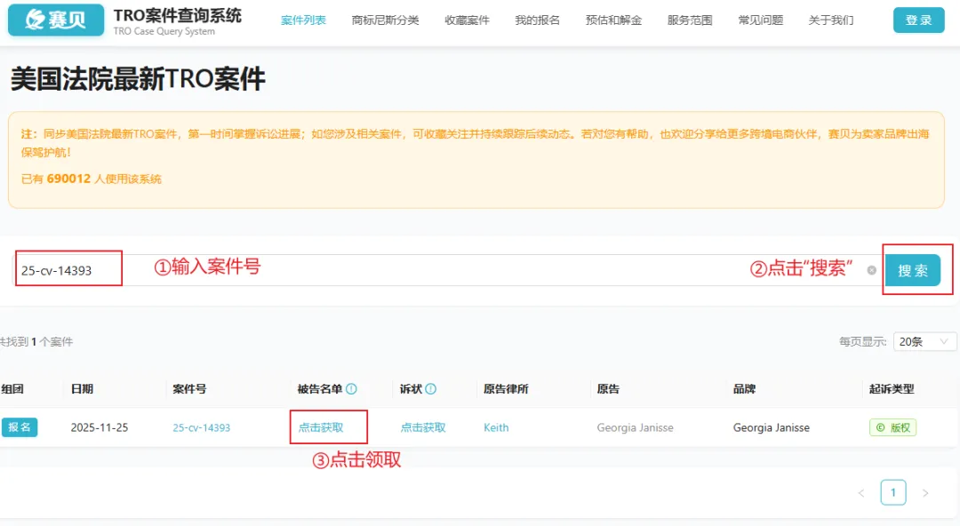Click the previous page arrow in pagination
The height and width of the screenshot is (526, 960).
860,491
